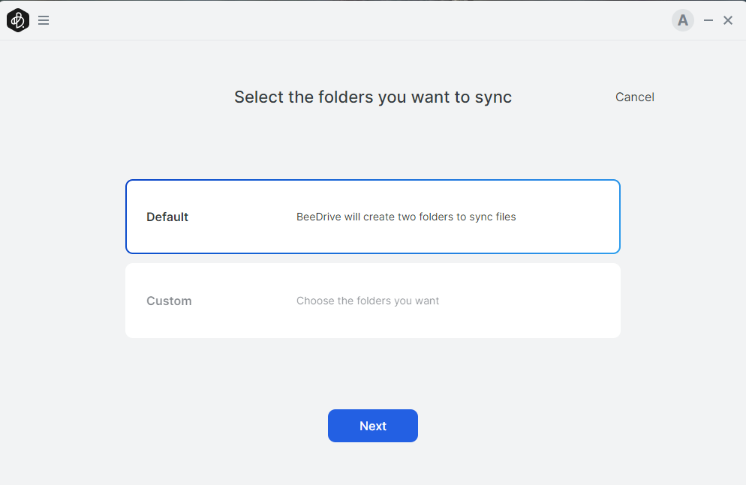Open the hamburger menu icon
The height and width of the screenshot is (485, 746).
pyautogui.click(x=44, y=20)
